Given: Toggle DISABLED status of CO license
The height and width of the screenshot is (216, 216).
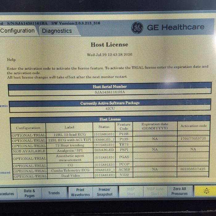Looking at the screenshot, I should click(x=104, y=165).
